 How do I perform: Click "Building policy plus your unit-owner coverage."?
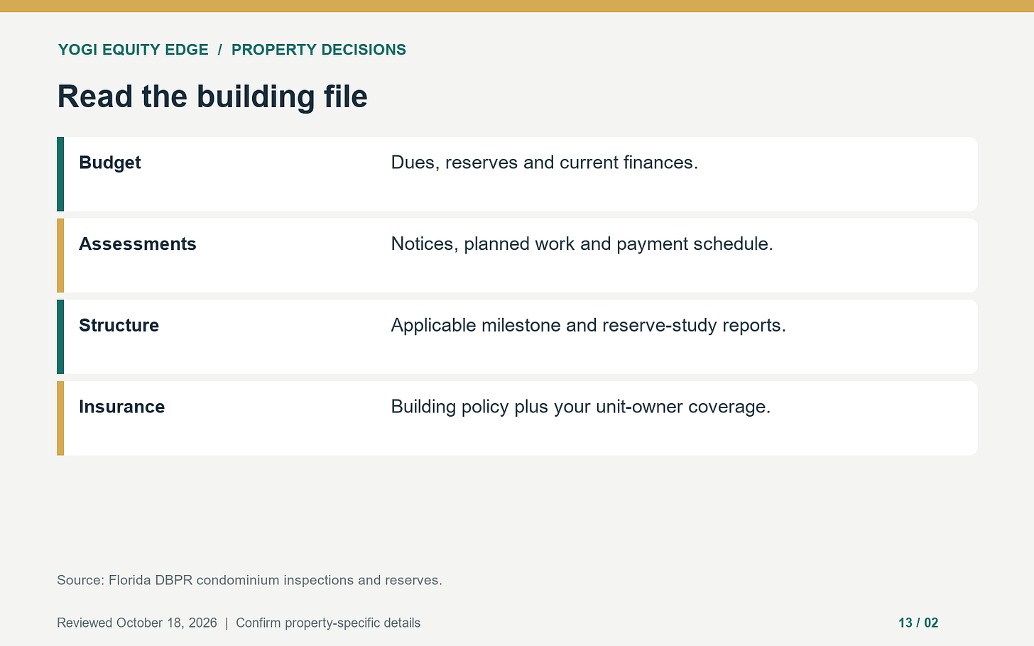coord(580,407)
